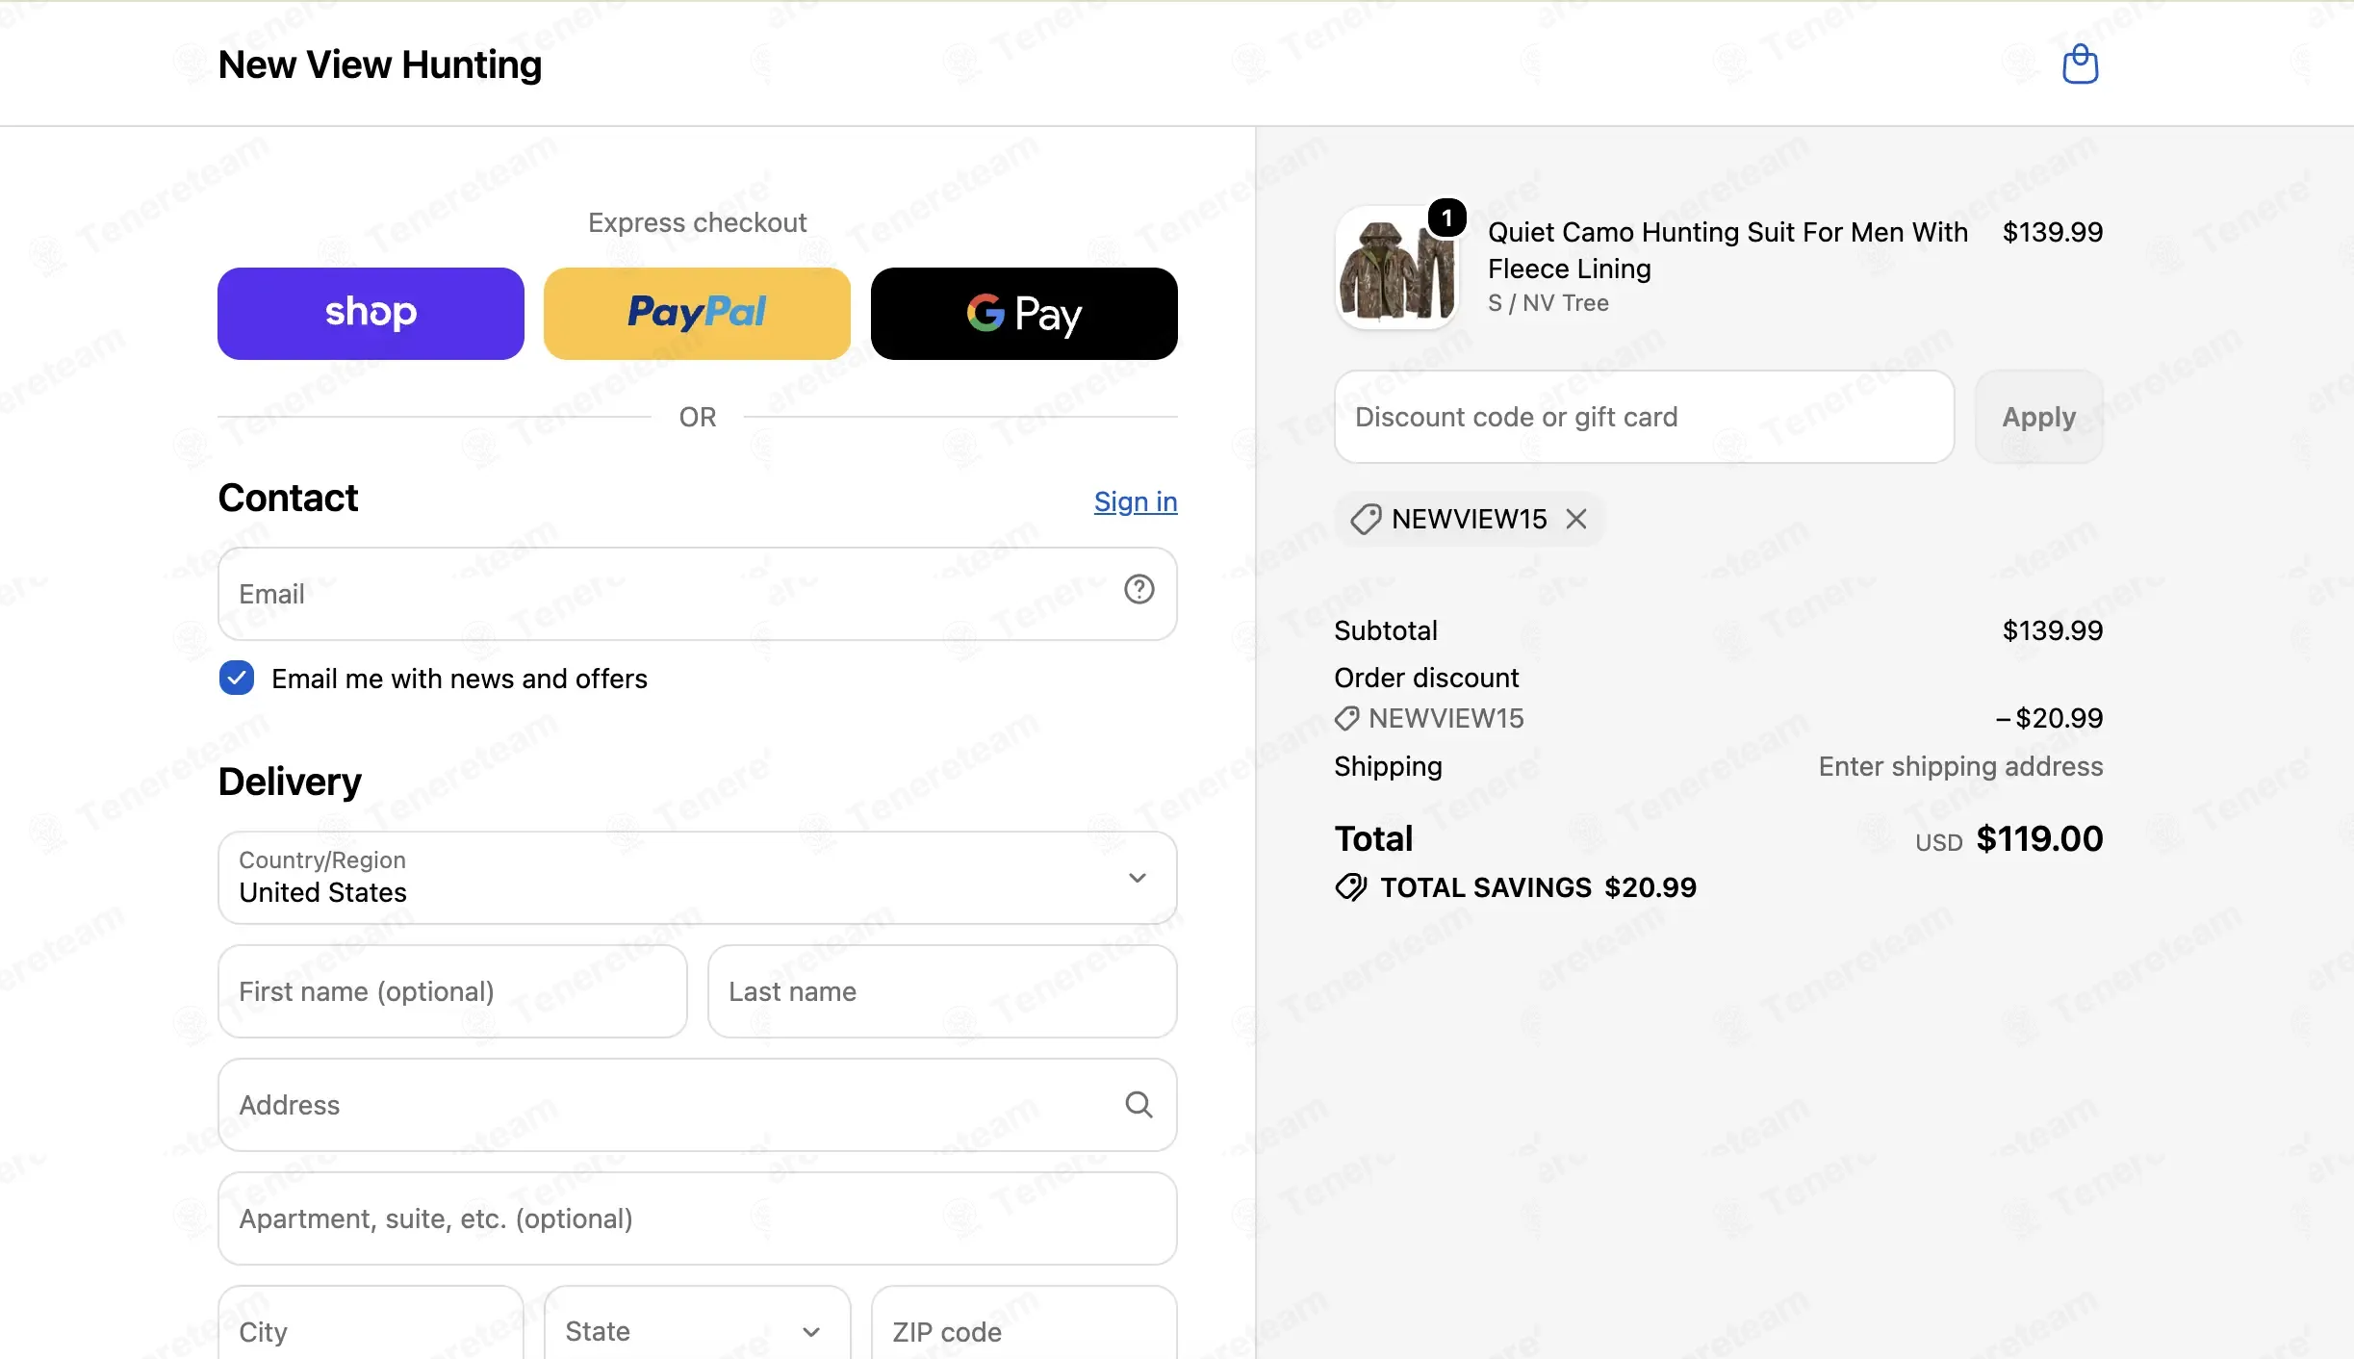Click the Total Savings tag icon
This screenshot has width=2354, height=1359.
(1351, 887)
